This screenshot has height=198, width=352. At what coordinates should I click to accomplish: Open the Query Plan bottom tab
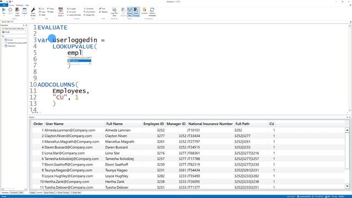pos(76,193)
